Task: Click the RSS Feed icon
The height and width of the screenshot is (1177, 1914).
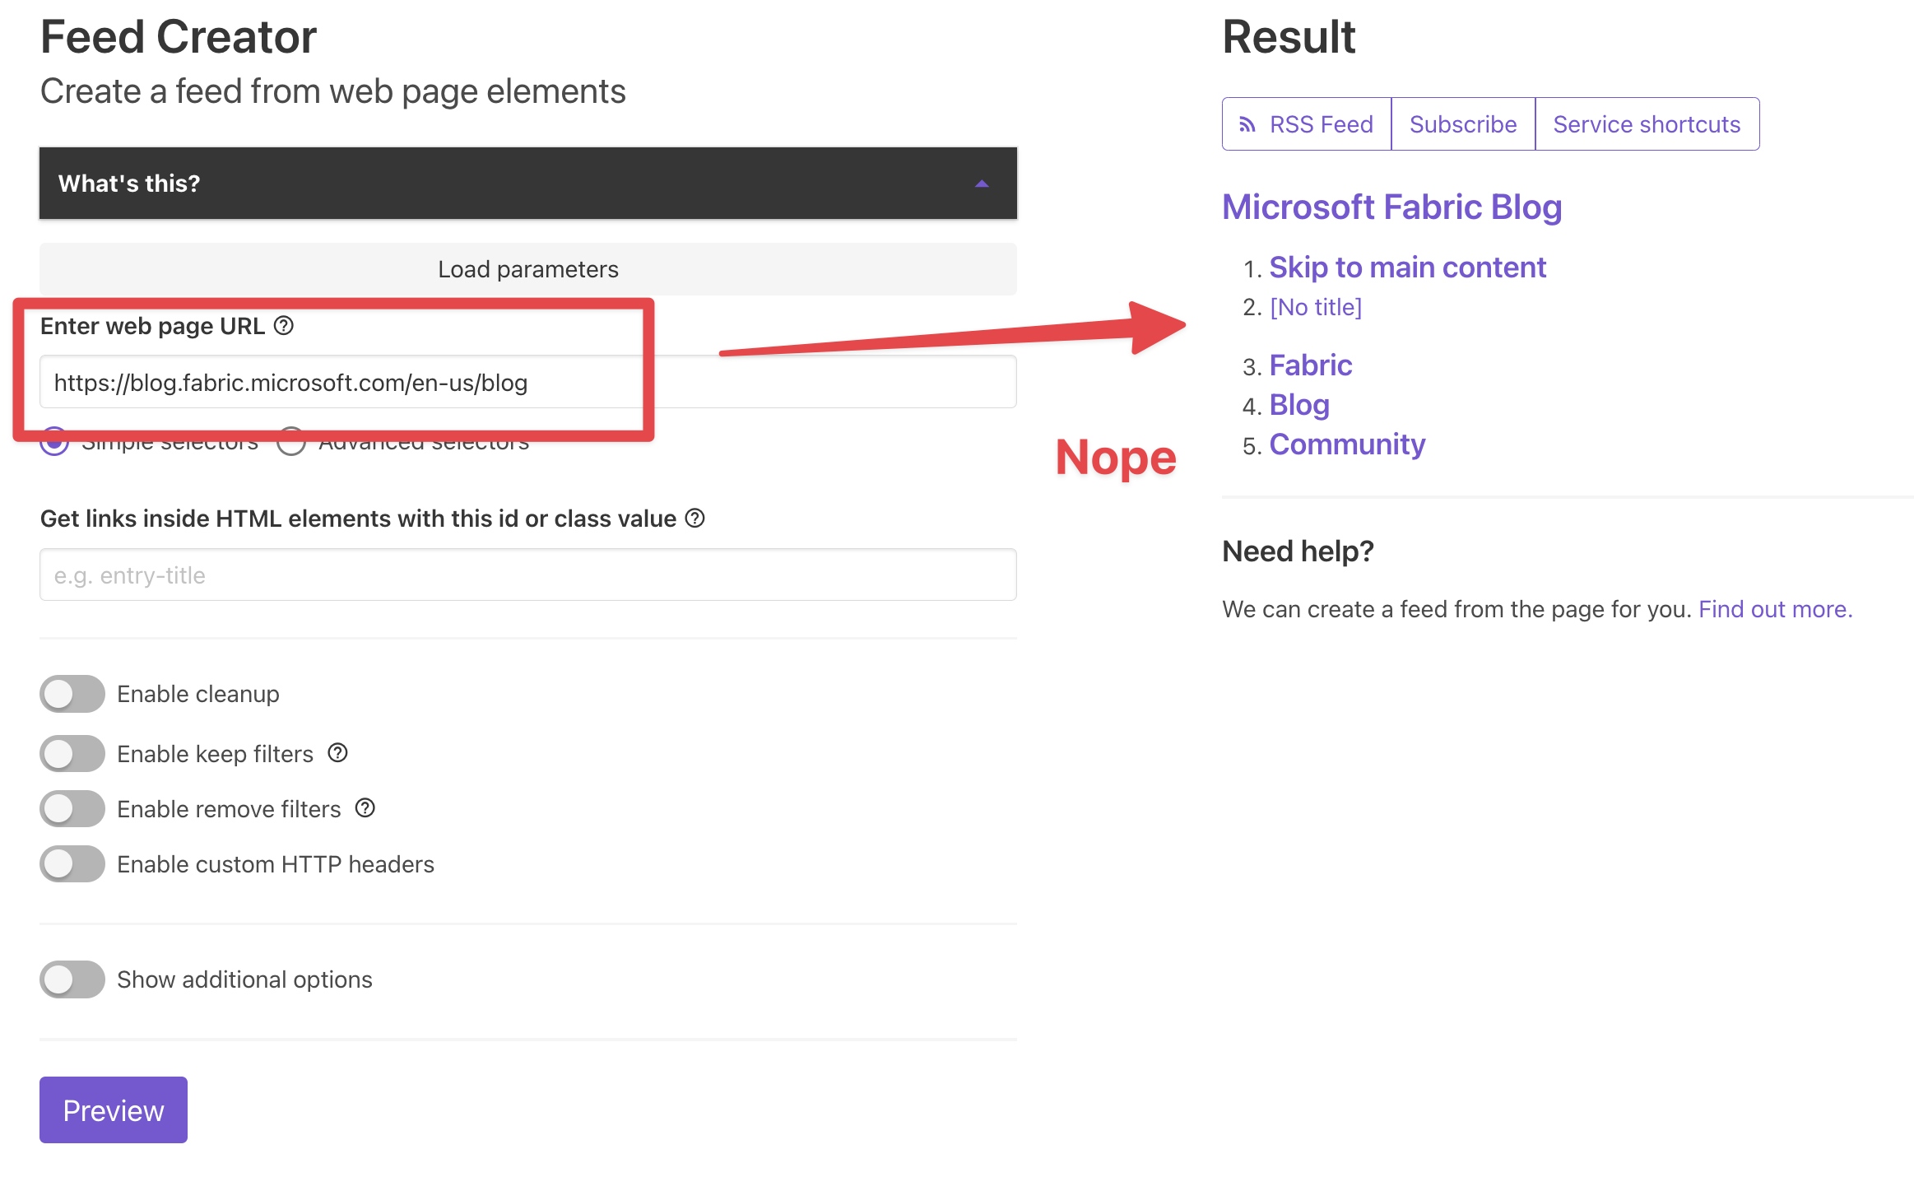Action: click(1247, 123)
